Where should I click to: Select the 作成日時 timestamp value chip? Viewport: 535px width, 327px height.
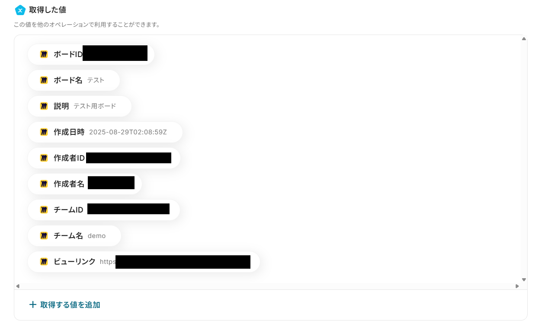tap(105, 132)
